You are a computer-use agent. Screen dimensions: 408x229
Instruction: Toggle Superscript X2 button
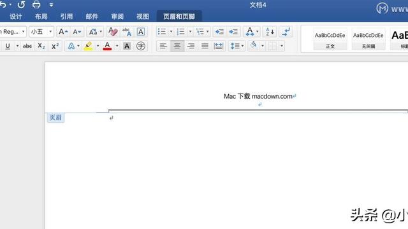pyautogui.click(x=55, y=46)
